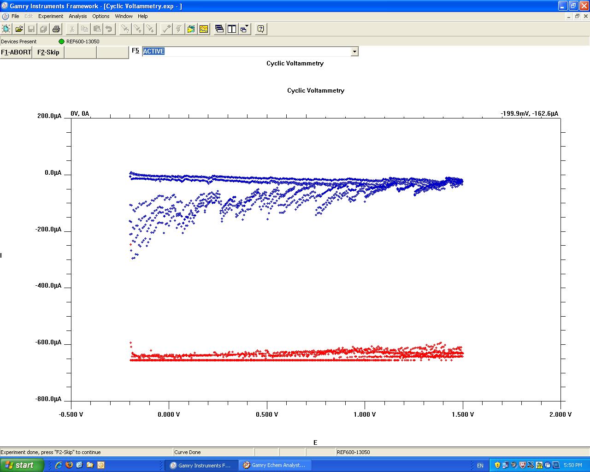This screenshot has height=472, width=590.
Task: Click the window list icon with arrow
Action: 244,29
